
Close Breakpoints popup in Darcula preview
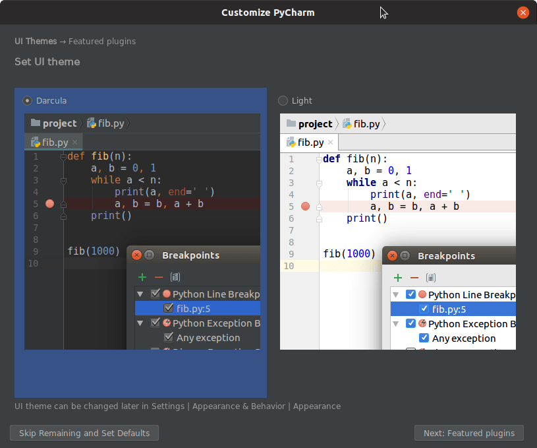pyautogui.click(x=136, y=255)
